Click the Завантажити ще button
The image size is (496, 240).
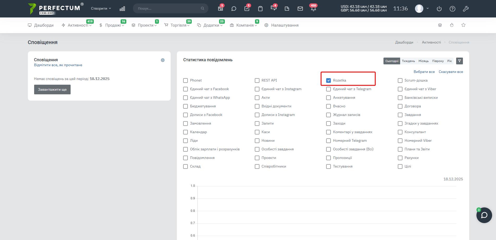[52, 89]
